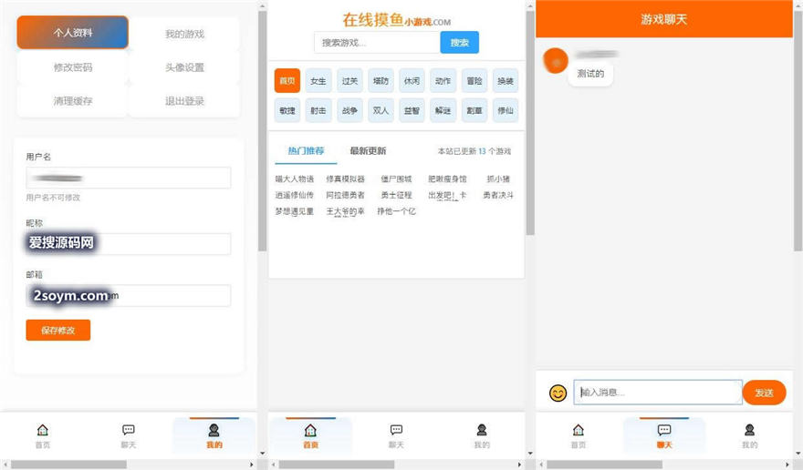Viewport: 803px width, 470px height.
Task: Click the chat bubble icon in the profile panel's bottom bar
Action: coord(129,430)
